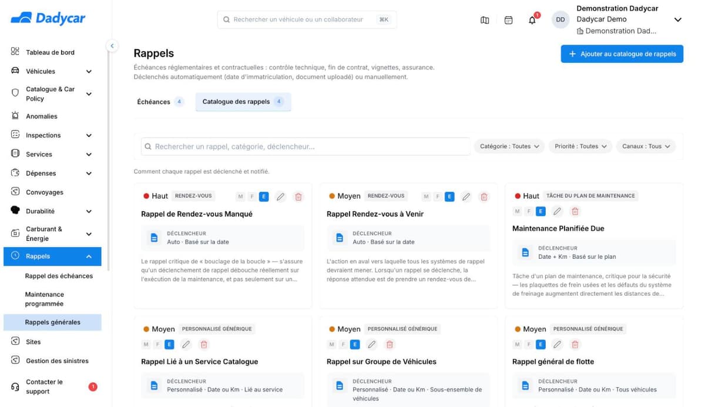Expand Catalogue & Car Policy section
The image size is (705, 407).
89,94
